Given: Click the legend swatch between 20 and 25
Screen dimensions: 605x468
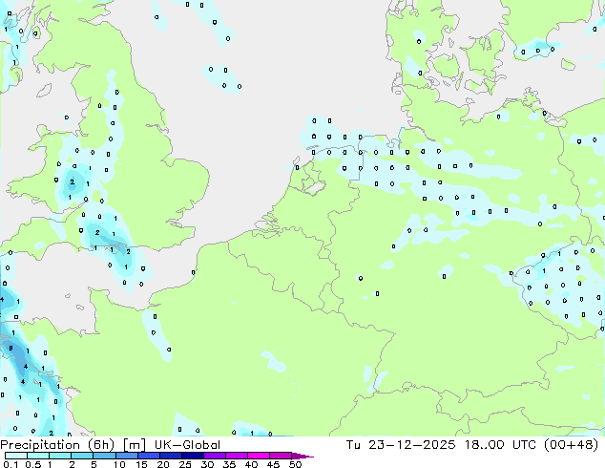Looking at the screenshot, I should (x=170, y=456).
